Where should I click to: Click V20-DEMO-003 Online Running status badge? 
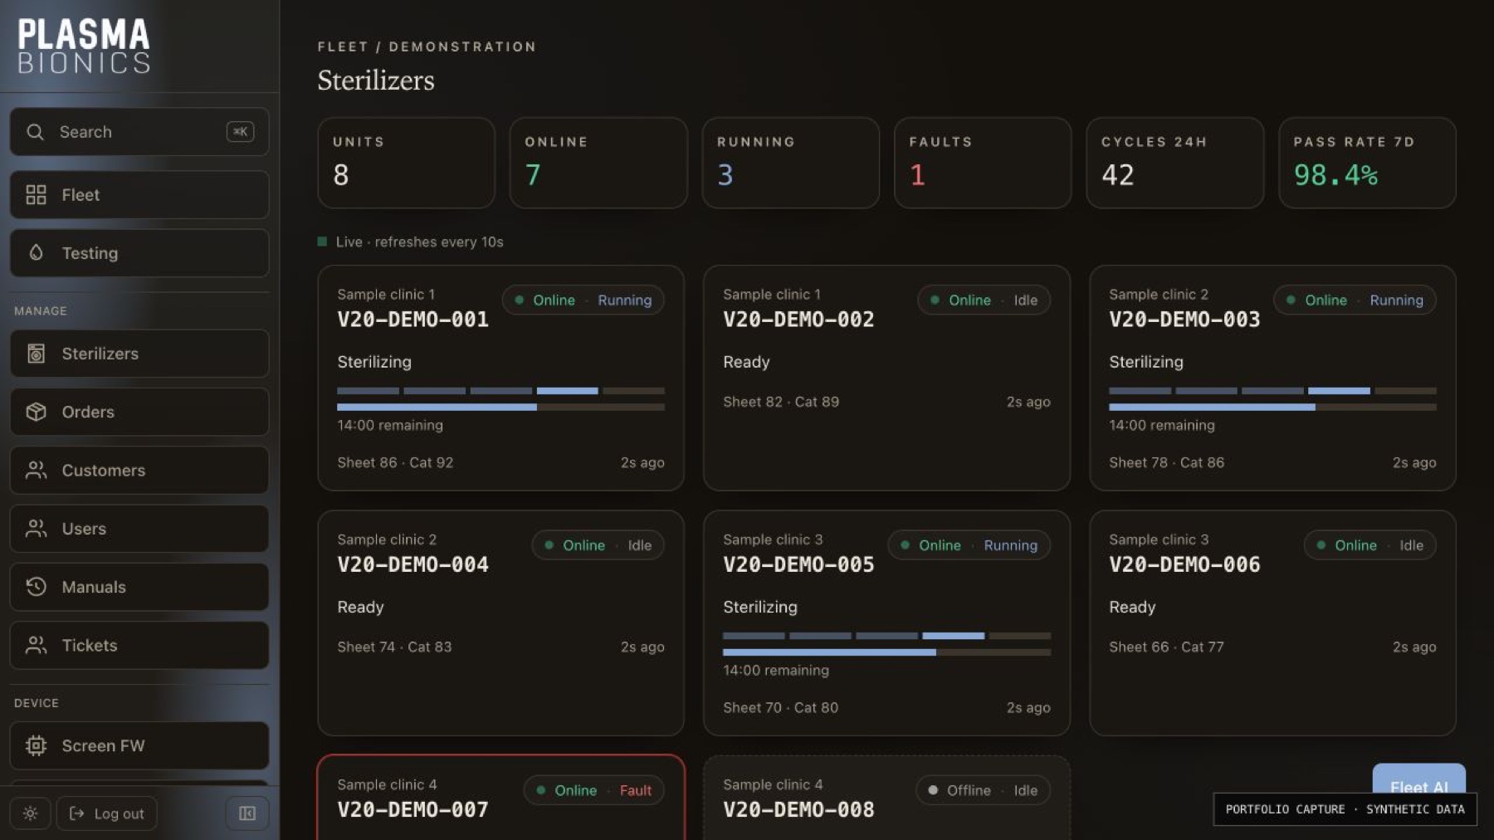click(x=1355, y=300)
